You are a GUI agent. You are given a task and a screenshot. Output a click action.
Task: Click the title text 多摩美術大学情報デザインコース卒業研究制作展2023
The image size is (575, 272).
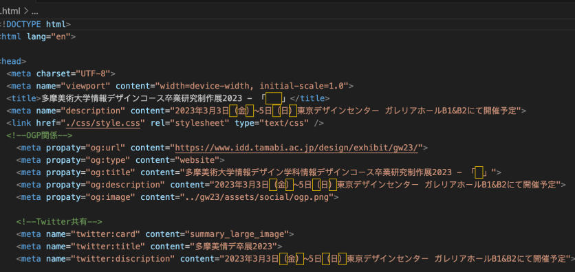tap(142, 98)
